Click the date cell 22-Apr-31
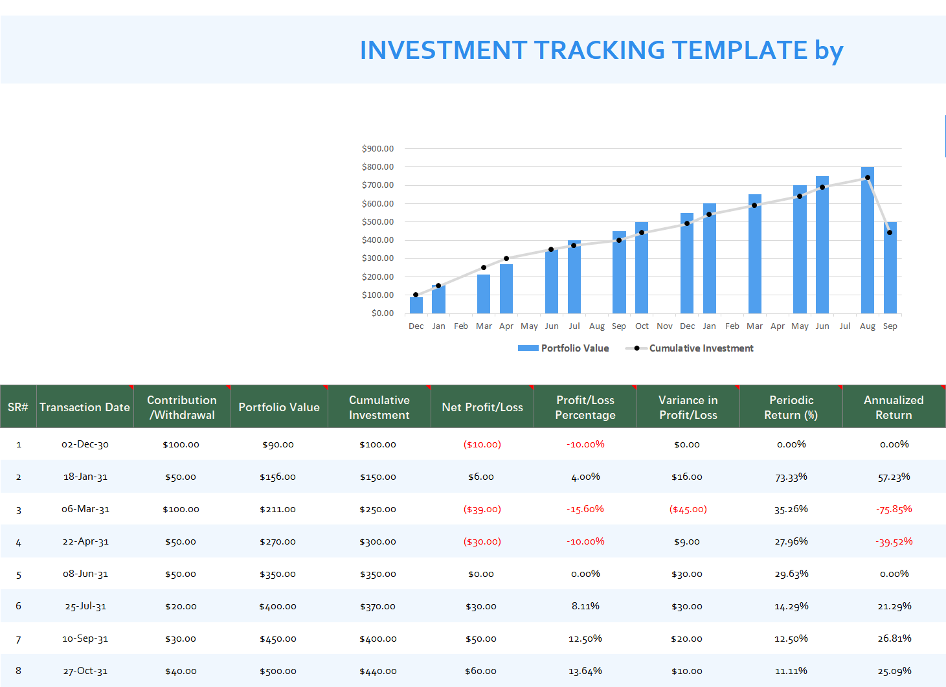The image size is (946, 687). [85, 541]
